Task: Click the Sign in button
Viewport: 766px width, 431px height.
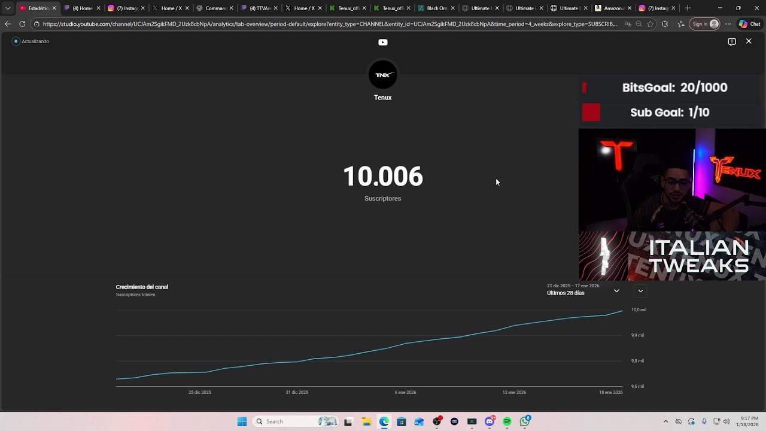Action: (704, 24)
